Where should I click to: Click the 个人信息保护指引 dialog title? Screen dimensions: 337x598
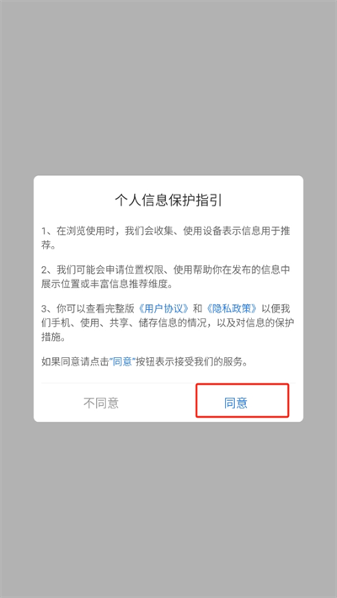tap(168, 200)
